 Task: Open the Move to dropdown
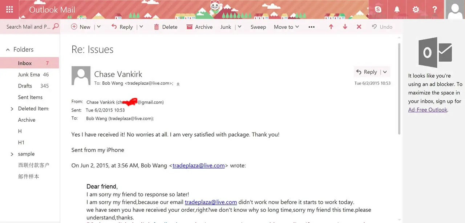click(x=286, y=27)
